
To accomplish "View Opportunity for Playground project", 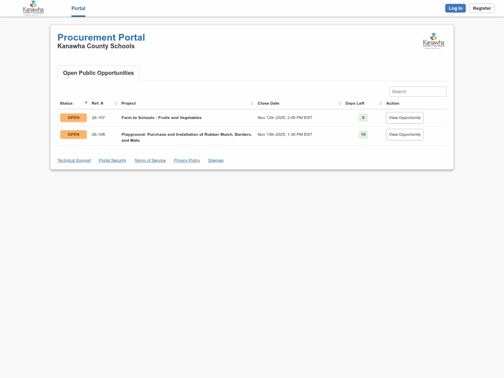I will (405, 134).
